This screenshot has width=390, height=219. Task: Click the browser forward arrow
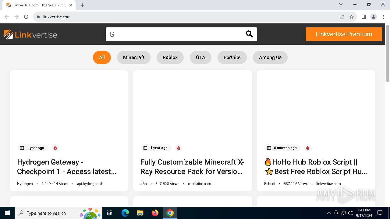click(x=16, y=17)
